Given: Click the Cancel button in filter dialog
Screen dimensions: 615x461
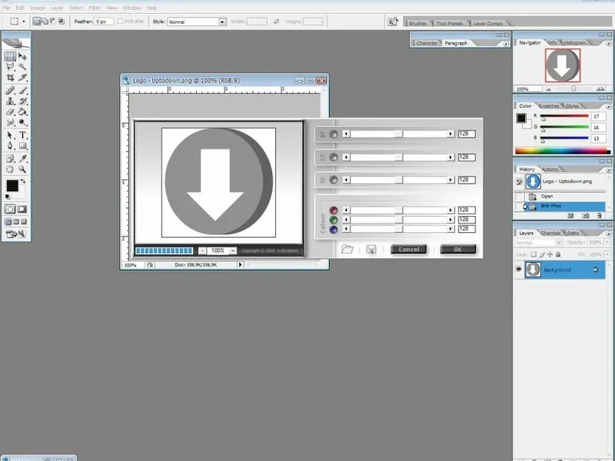Looking at the screenshot, I should [409, 249].
